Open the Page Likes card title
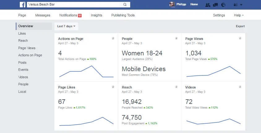Image resolution: width=261 pixels, height=133 pixels. [66, 88]
